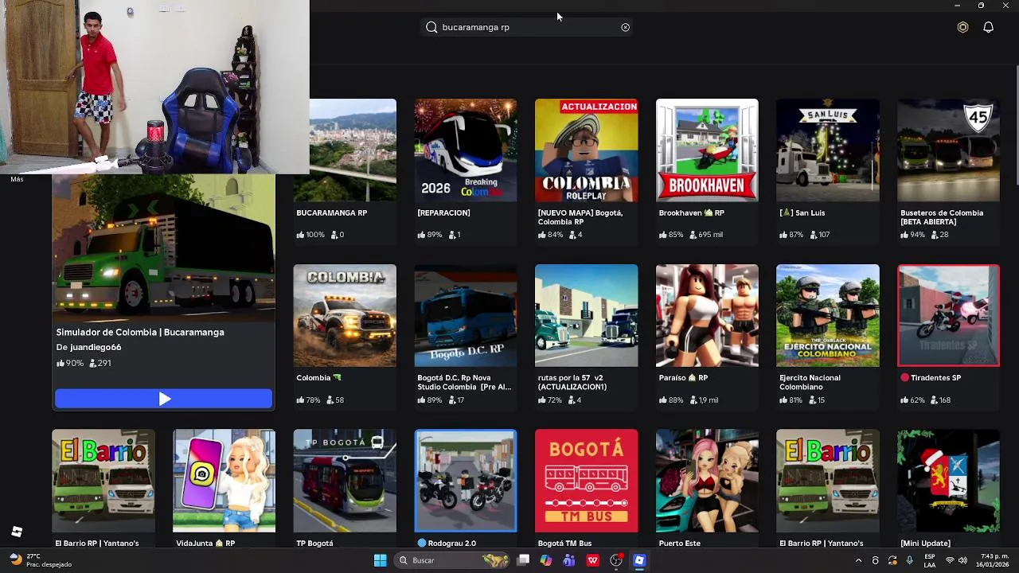Image resolution: width=1019 pixels, height=573 pixels.
Task: Click the 'Ejercito Nacional Colombiano' title
Action: (x=810, y=382)
